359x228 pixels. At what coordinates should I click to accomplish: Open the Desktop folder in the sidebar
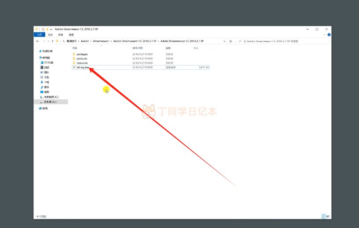pos(45,92)
